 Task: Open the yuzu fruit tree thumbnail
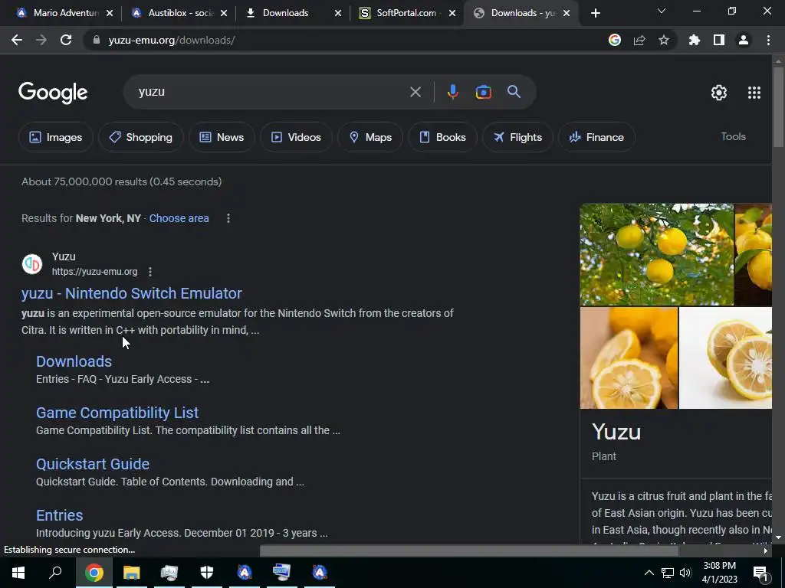coord(656,254)
